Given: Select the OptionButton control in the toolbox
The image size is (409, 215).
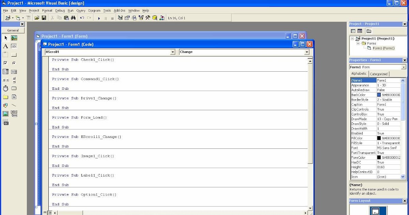Looking at the screenshot, I should 14,63.
